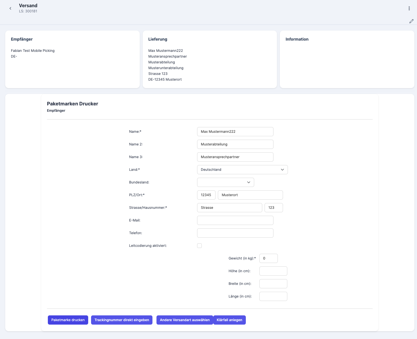Select the Gewicht (in kg) field
Image resolution: width=417 pixels, height=339 pixels.
(x=268, y=258)
